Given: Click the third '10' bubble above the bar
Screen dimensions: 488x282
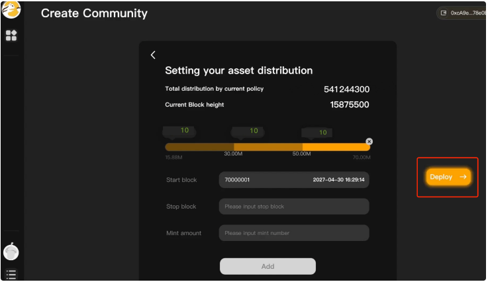Looking at the screenshot, I should click(x=323, y=132).
